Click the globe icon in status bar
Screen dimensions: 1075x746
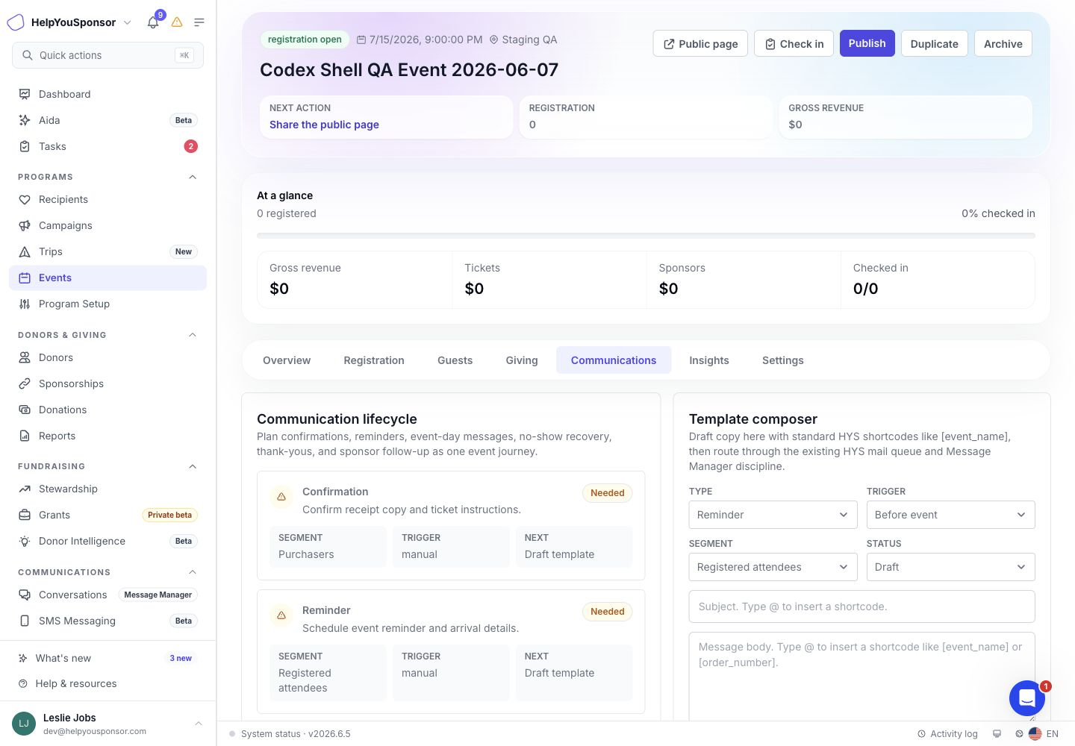pos(1019,734)
